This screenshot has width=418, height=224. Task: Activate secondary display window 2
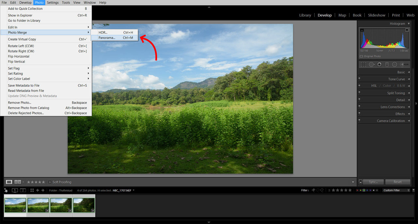[23, 190]
